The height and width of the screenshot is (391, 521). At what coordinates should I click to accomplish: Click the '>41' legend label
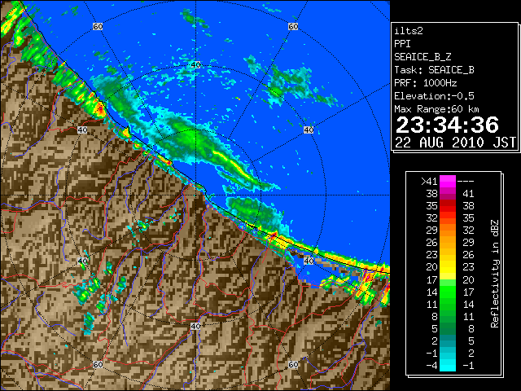pos(429,181)
